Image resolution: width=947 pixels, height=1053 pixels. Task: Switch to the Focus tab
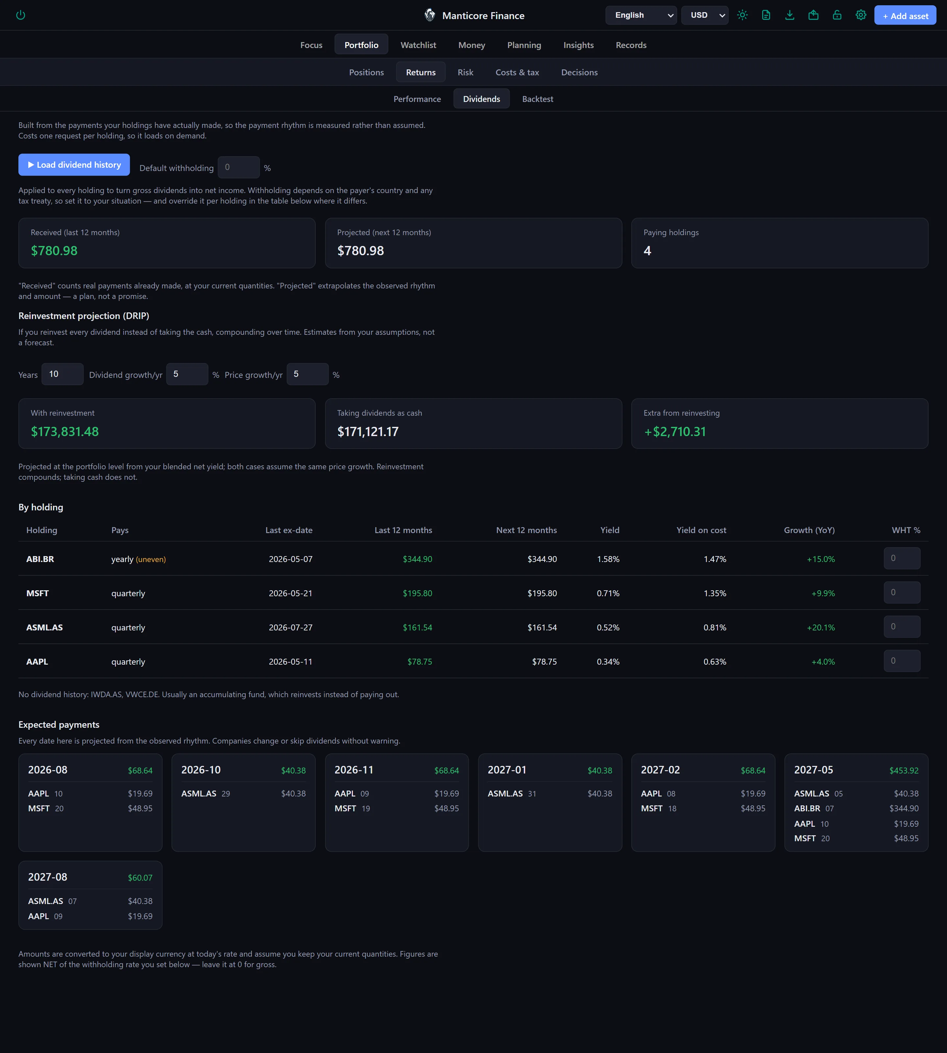[311, 45]
